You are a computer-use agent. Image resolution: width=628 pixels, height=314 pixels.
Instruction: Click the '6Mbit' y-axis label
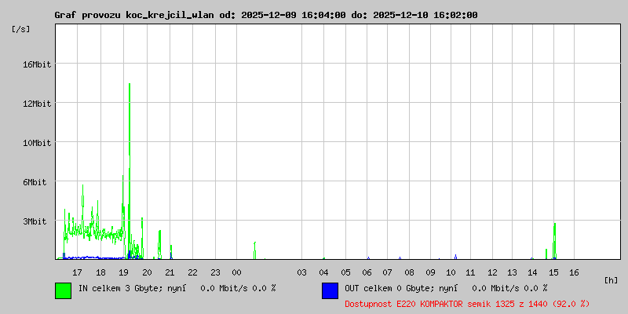click(x=33, y=182)
